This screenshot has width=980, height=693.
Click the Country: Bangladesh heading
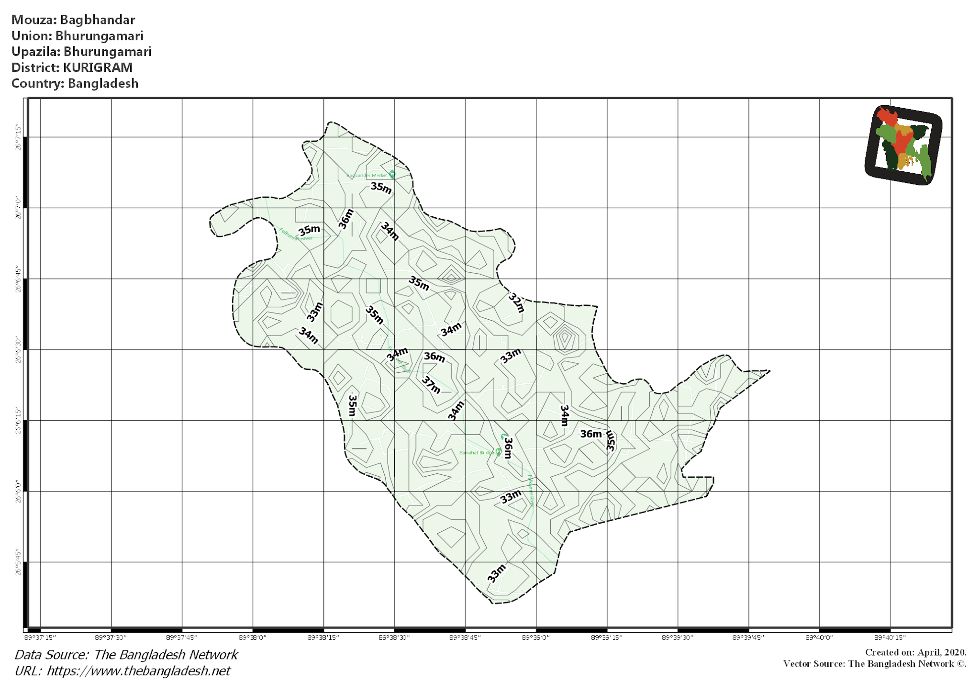(x=75, y=83)
